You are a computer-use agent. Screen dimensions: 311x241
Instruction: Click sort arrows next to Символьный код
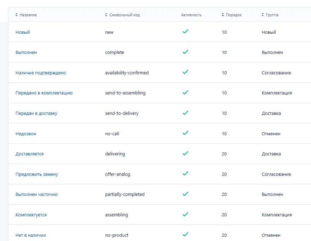[106, 15]
